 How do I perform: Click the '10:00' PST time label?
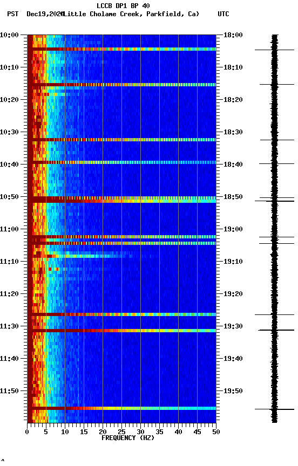pos(9,35)
